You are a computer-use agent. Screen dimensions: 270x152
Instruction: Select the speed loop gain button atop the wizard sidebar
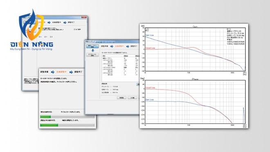pos(92,46)
